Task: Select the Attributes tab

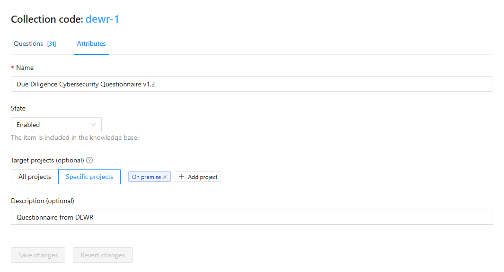Action: pos(91,43)
